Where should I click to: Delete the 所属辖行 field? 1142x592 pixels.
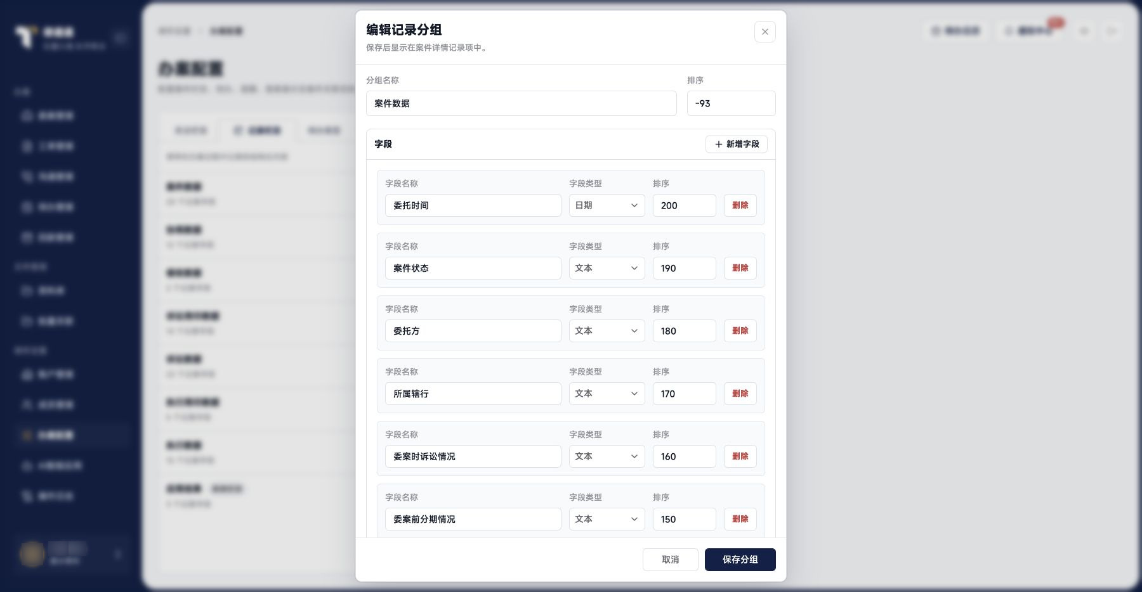740,394
